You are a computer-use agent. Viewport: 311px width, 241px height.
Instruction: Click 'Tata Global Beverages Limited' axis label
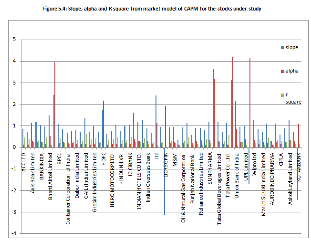[x=219, y=189]
